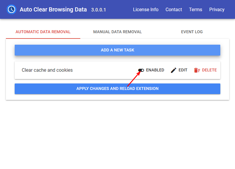The width and height of the screenshot is (235, 169).
Task: Click the clock logo icon in header
Action: click(11, 9)
